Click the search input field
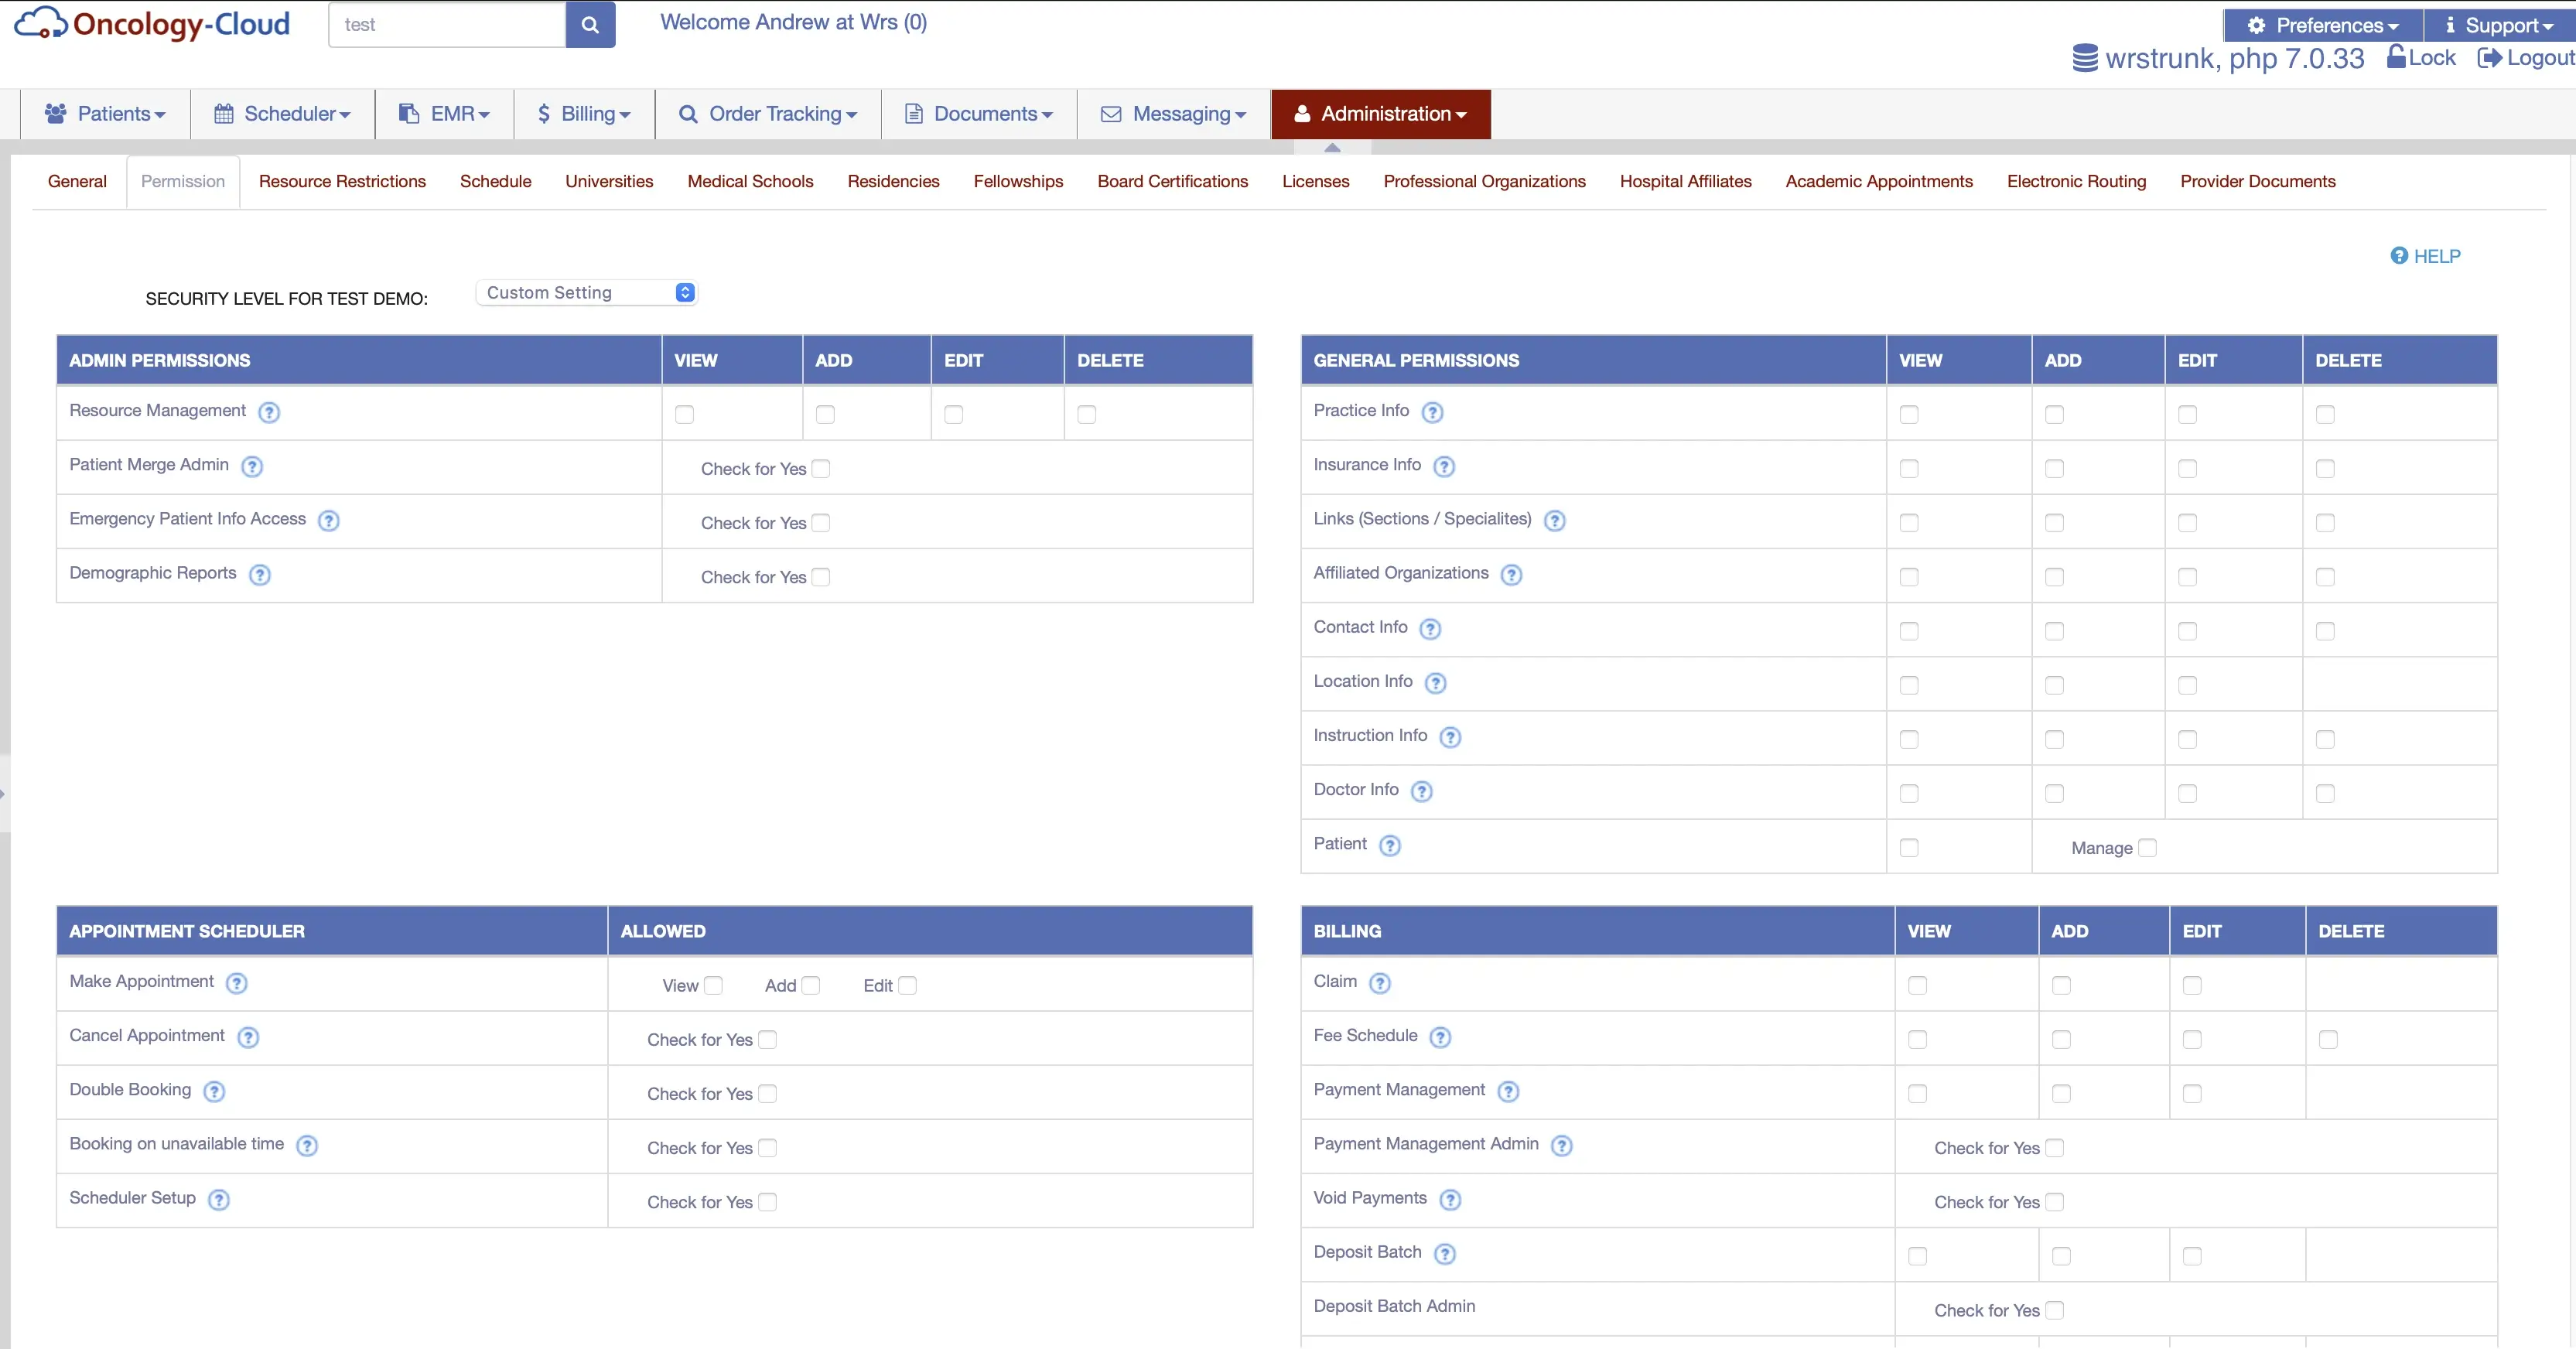This screenshot has width=2576, height=1349. 447,25
